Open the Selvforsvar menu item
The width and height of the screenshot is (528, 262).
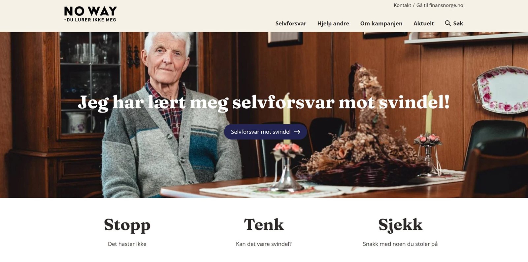point(291,23)
